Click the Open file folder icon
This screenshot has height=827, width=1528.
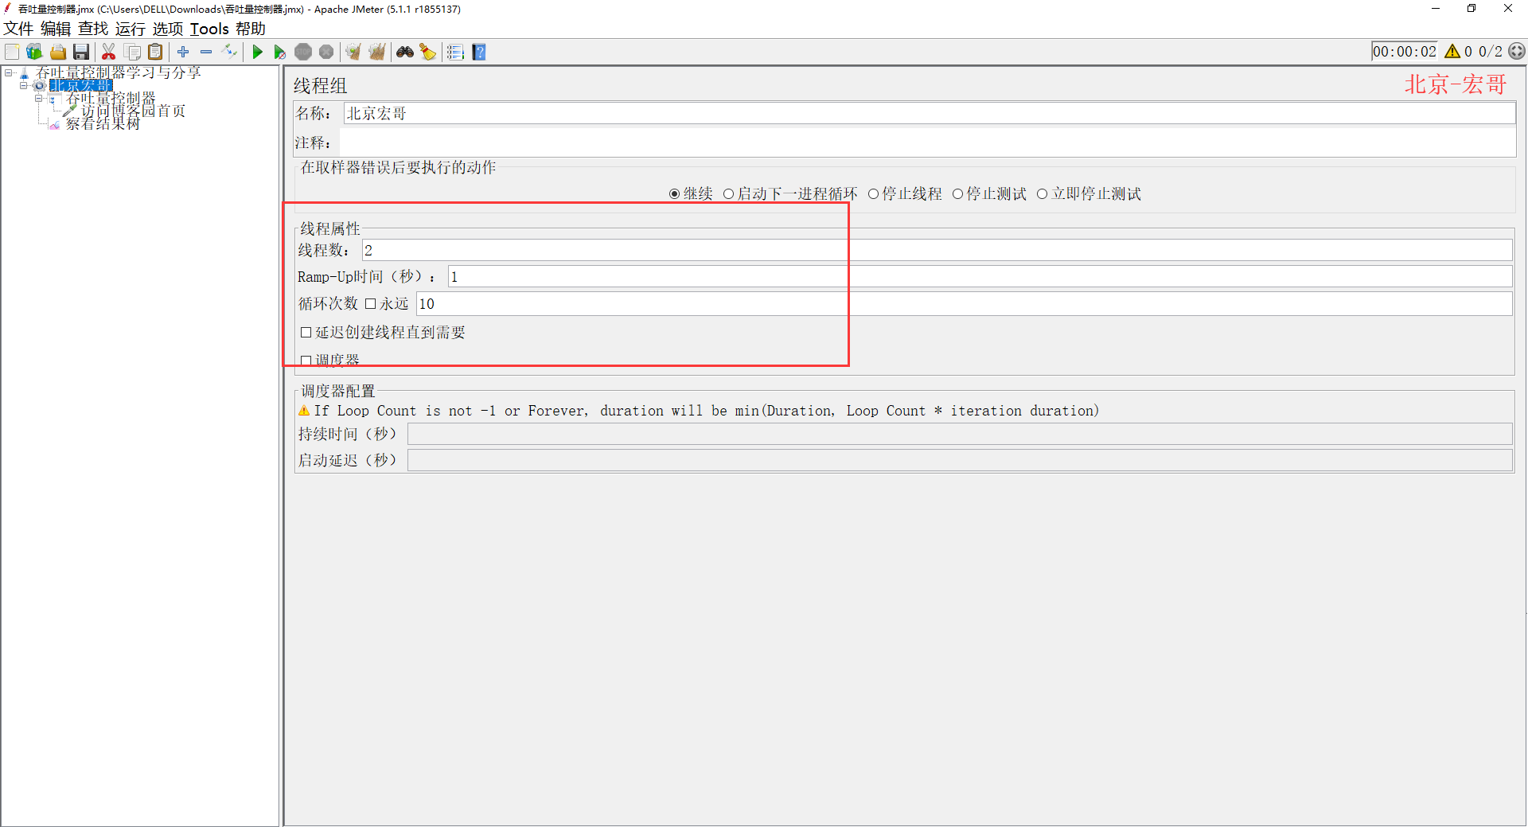(x=57, y=52)
